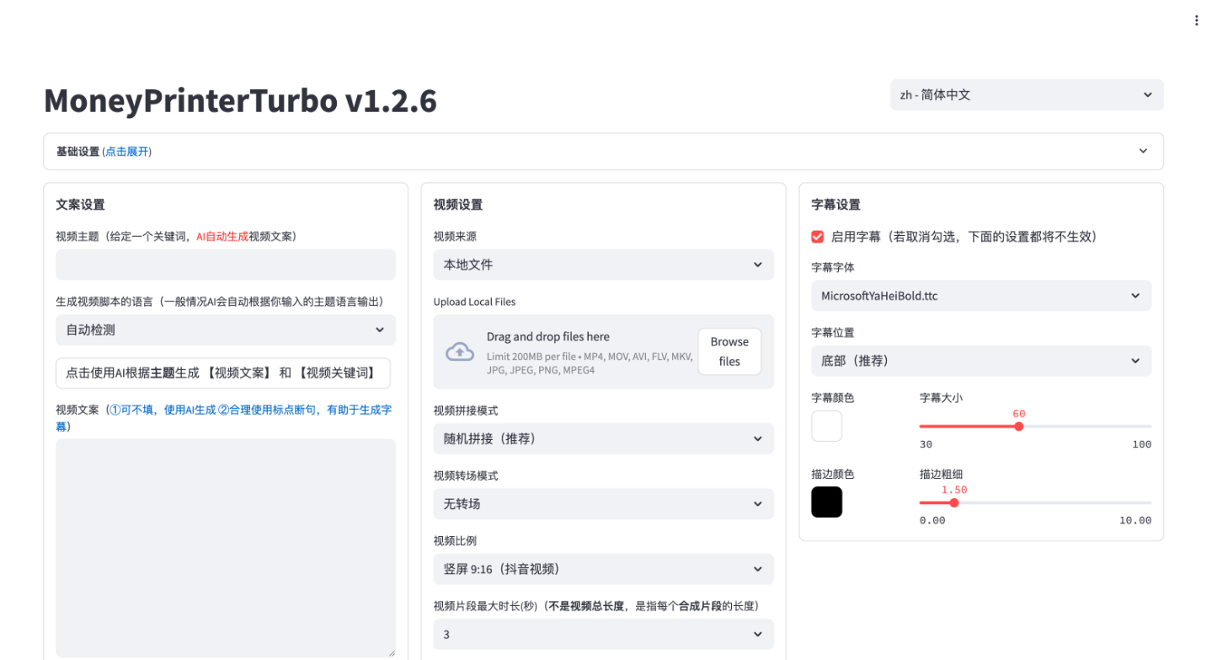Click the 文案设置 heading
The image size is (1212, 660).
[x=81, y=205]
